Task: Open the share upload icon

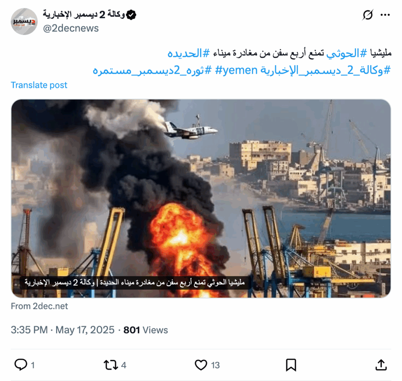Action: click(381, 365)
